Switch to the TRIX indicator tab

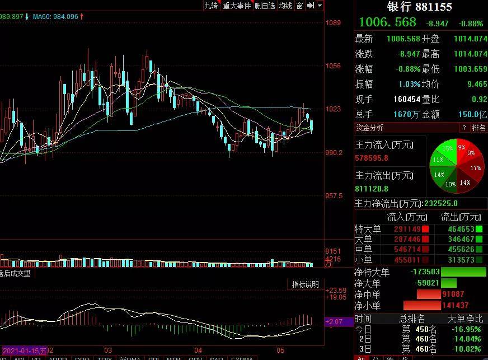coord(105,358)
